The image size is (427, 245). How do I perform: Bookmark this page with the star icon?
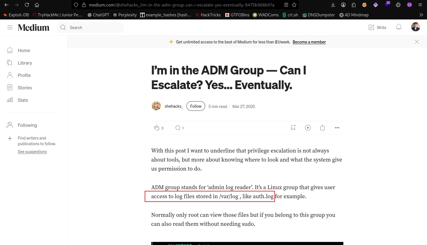point(294,5)
